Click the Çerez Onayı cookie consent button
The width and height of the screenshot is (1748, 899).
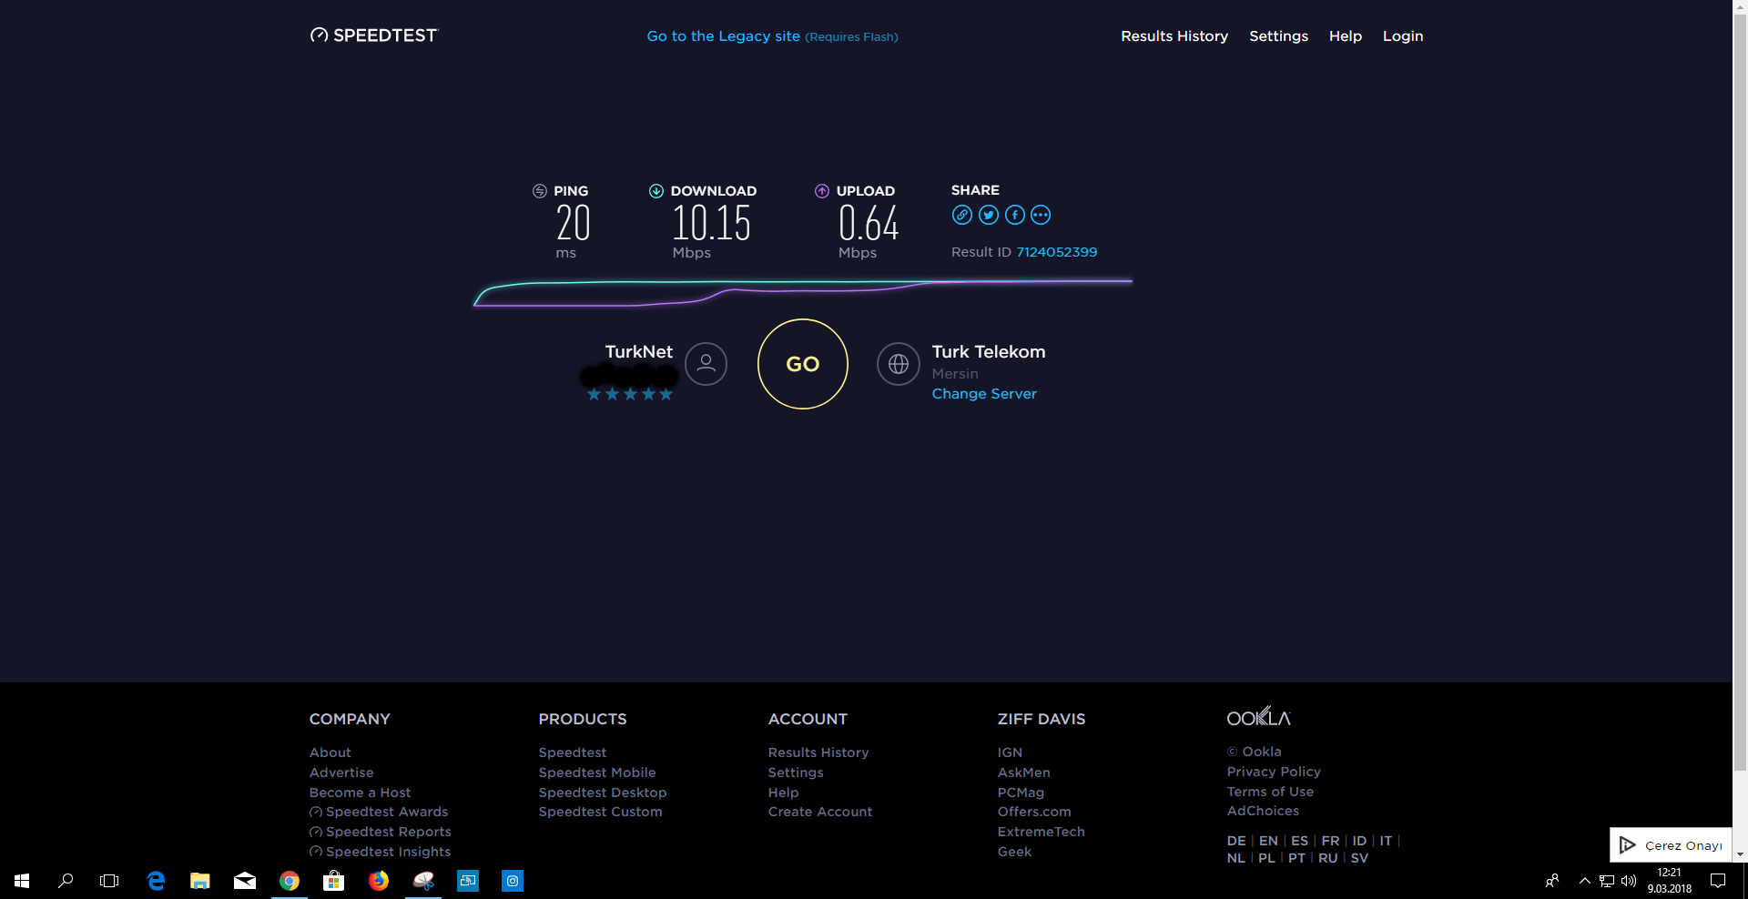click(1672, 845)
